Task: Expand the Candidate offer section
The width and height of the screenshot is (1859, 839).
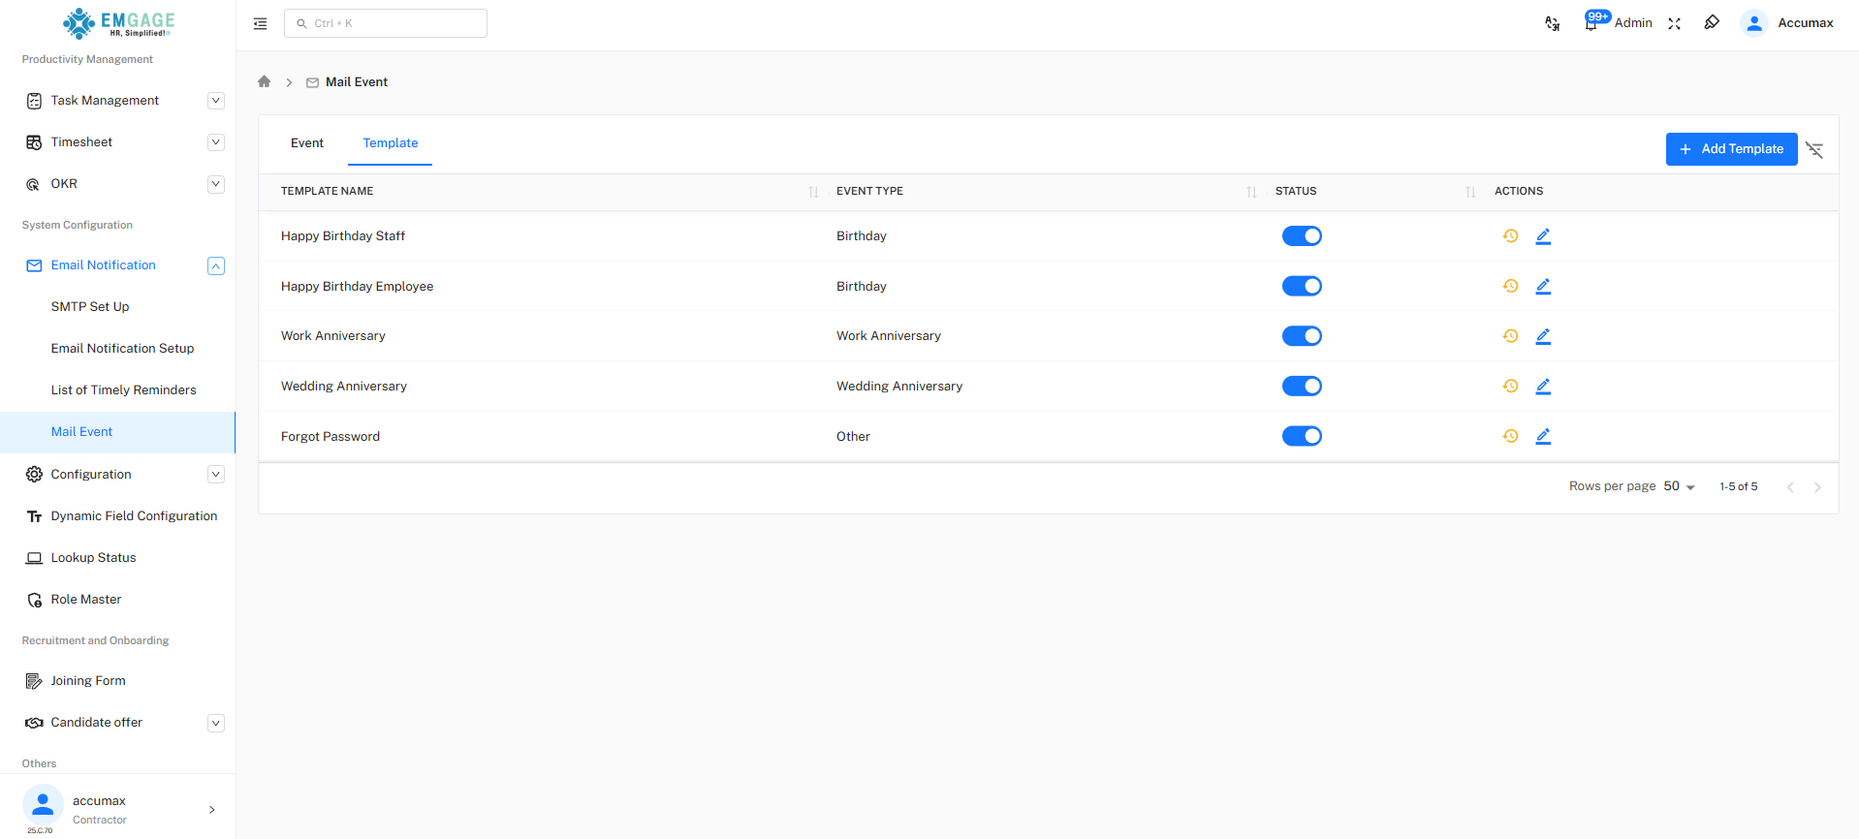Action: pos(216,723)
